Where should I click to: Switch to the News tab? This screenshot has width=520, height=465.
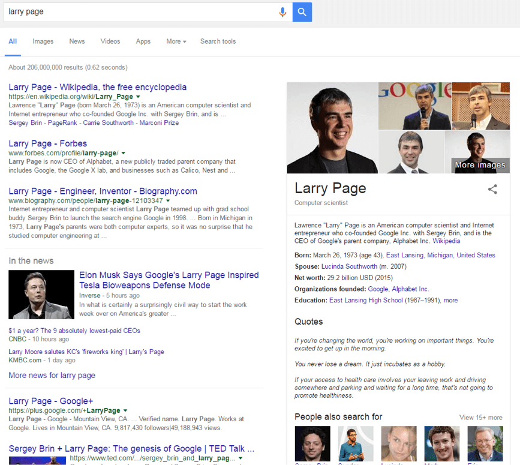click(77, 41)
